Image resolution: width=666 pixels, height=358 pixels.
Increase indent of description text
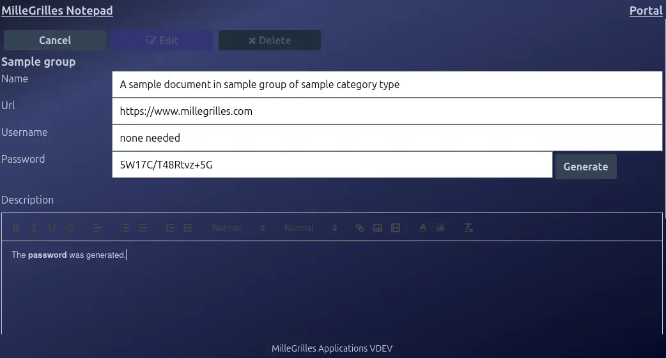click(188, 228)
